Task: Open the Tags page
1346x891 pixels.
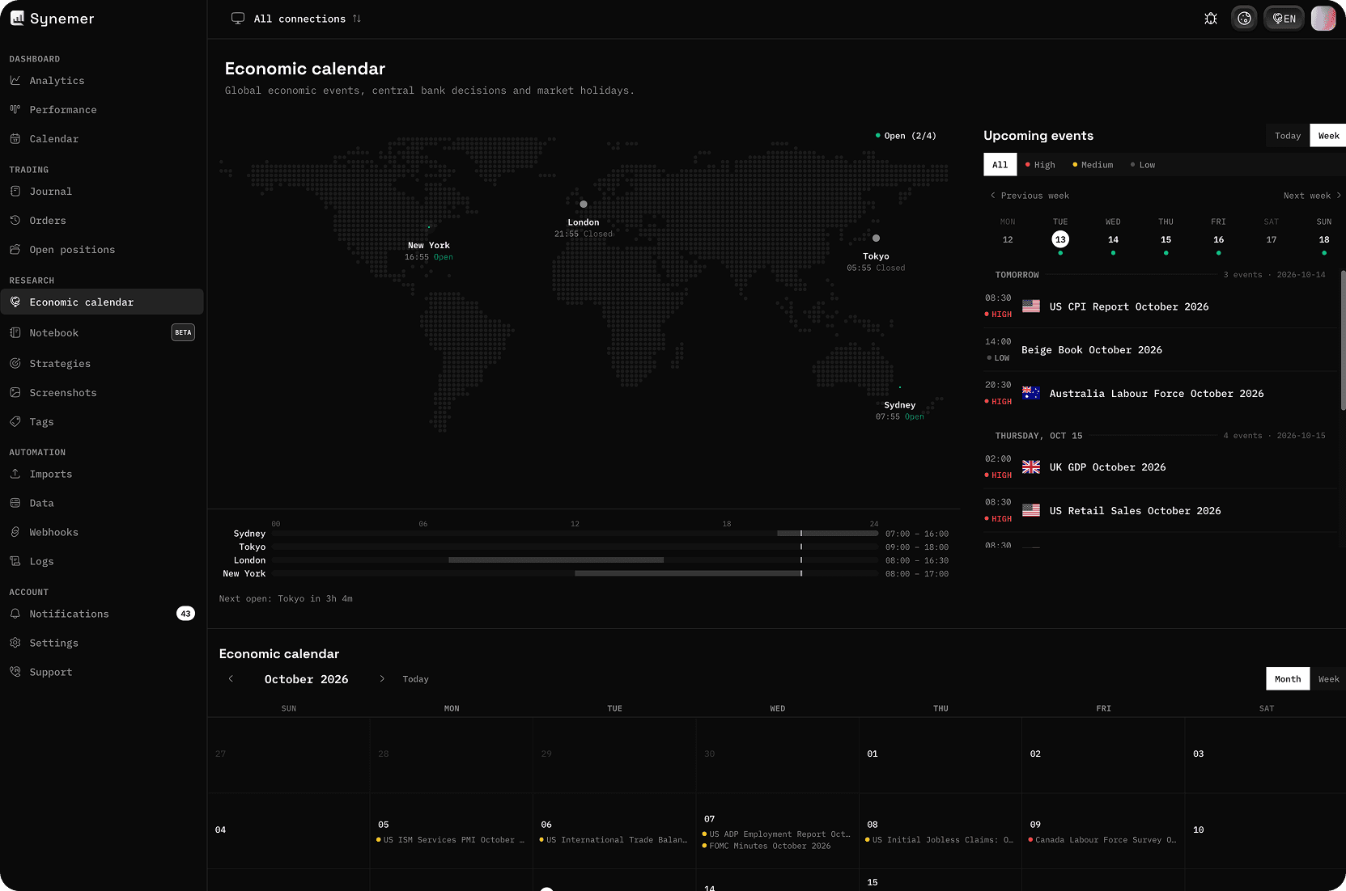Action: pos(102,422)
